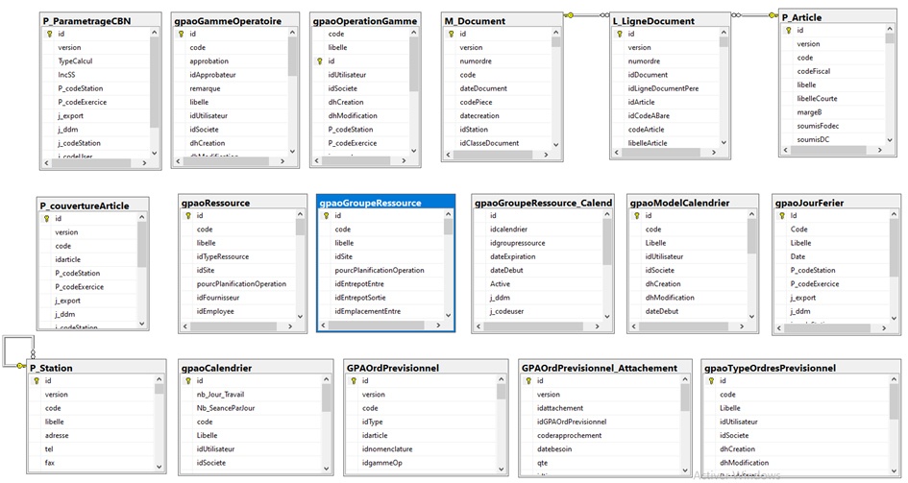Click the key endpoint of the M_Document relationship line
The height and width of the screenshot is (483, 908).
(569, 14)
